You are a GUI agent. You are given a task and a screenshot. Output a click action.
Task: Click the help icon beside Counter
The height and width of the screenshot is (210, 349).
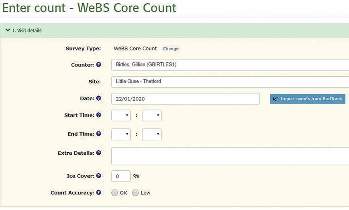[99, 65]
